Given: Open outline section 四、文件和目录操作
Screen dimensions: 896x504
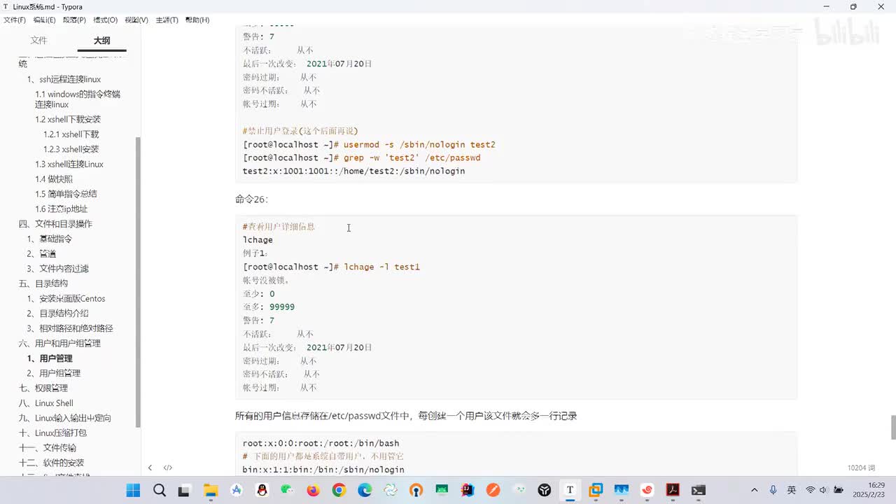Looking at the screenshot, I should [x=55, y=224].
